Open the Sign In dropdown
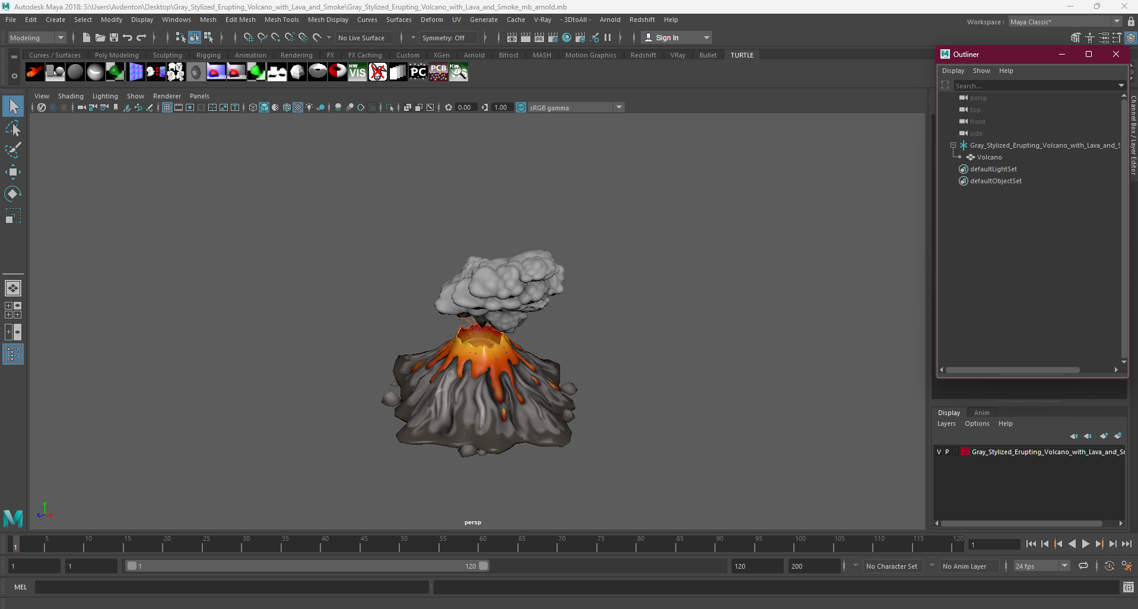Viewport: 1138px width, 609px height. click(677, 37)
